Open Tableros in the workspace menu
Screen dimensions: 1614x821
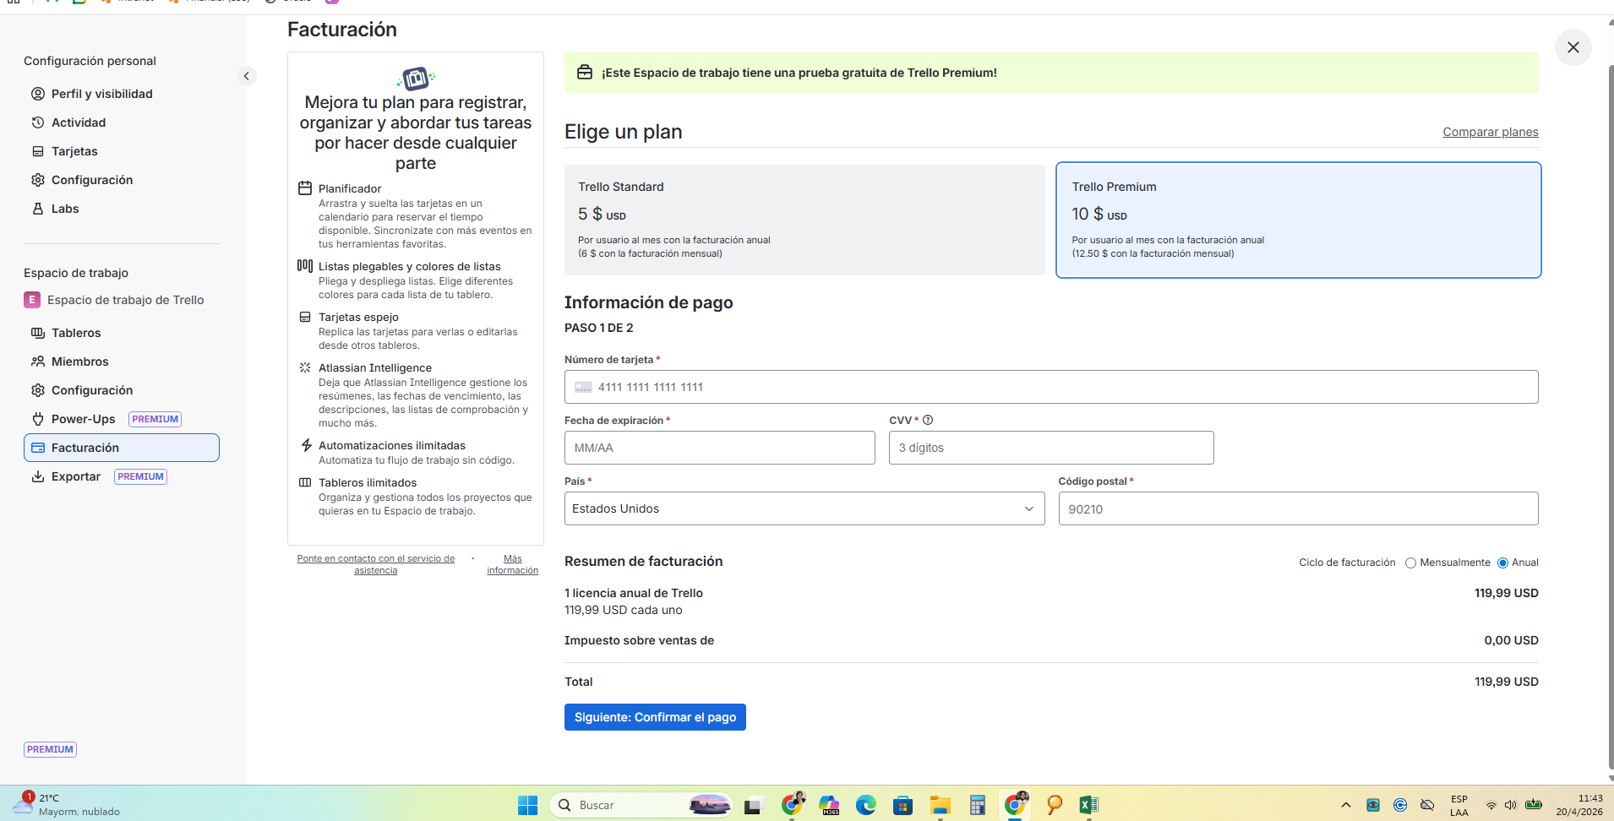tap(75, 333)
